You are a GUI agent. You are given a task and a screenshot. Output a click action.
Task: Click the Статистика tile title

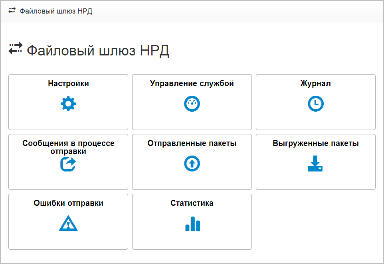tap(192, 203)
